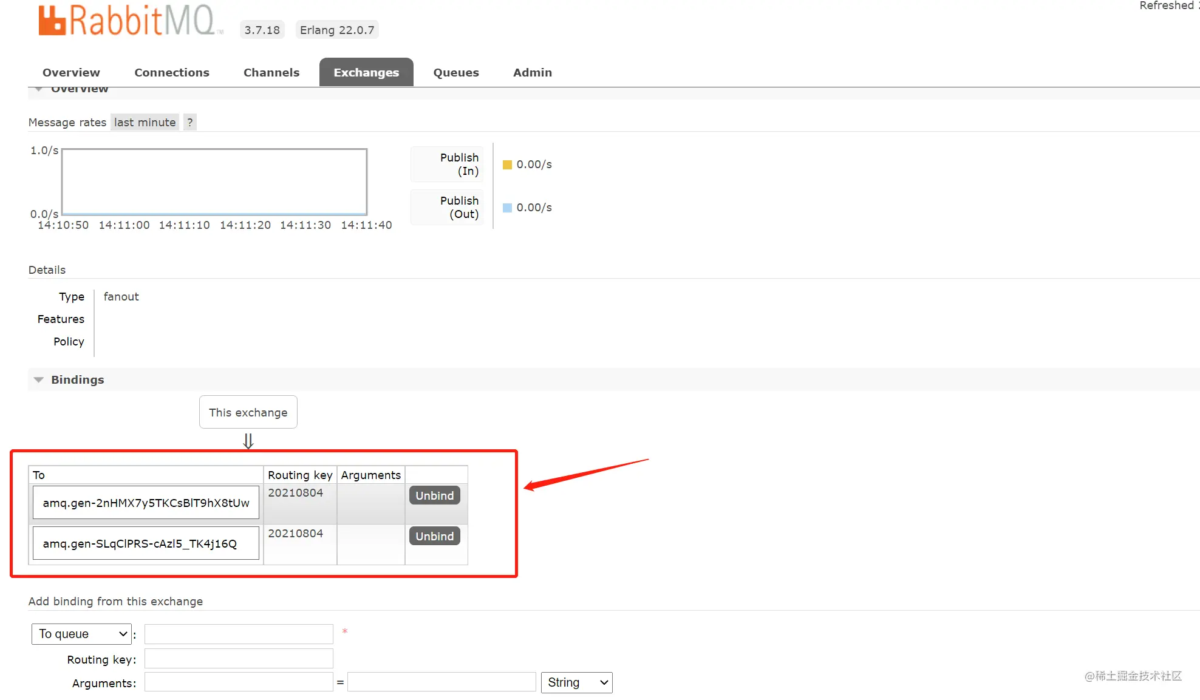Click the blue Publish (Out) color swatch
Viewport: 1200px width, 700px height.
508,208
